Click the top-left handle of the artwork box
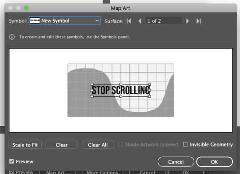The height and width of the screenshot is (174, 240). (92, 84)
